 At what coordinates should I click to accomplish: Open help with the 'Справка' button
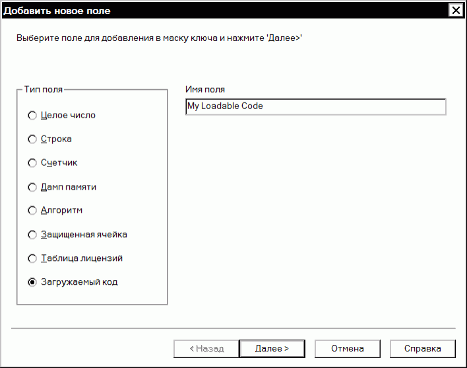(423, 348)
